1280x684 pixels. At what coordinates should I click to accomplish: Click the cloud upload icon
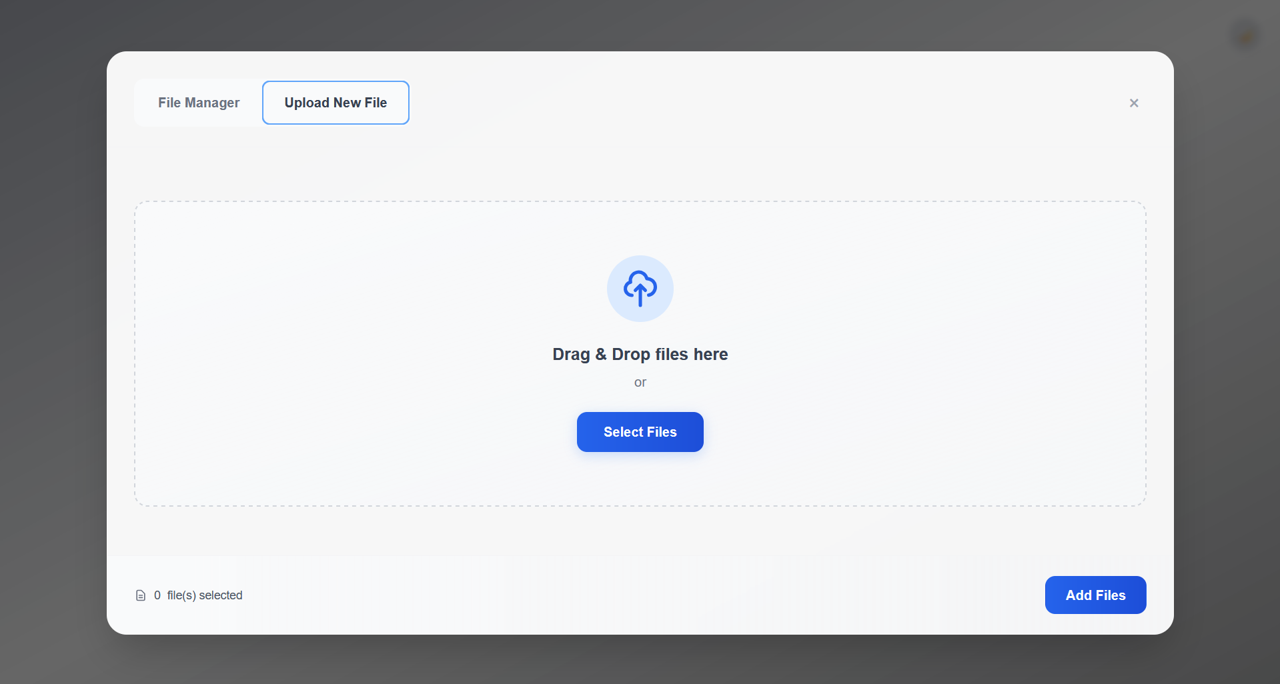(640, 288)
